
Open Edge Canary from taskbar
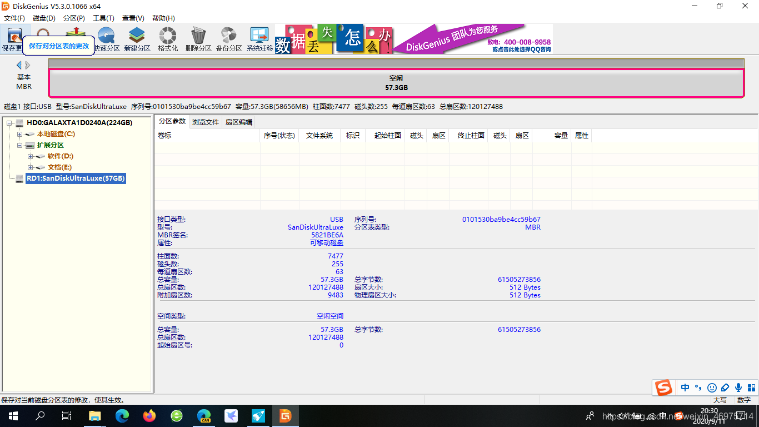point(204,416)
